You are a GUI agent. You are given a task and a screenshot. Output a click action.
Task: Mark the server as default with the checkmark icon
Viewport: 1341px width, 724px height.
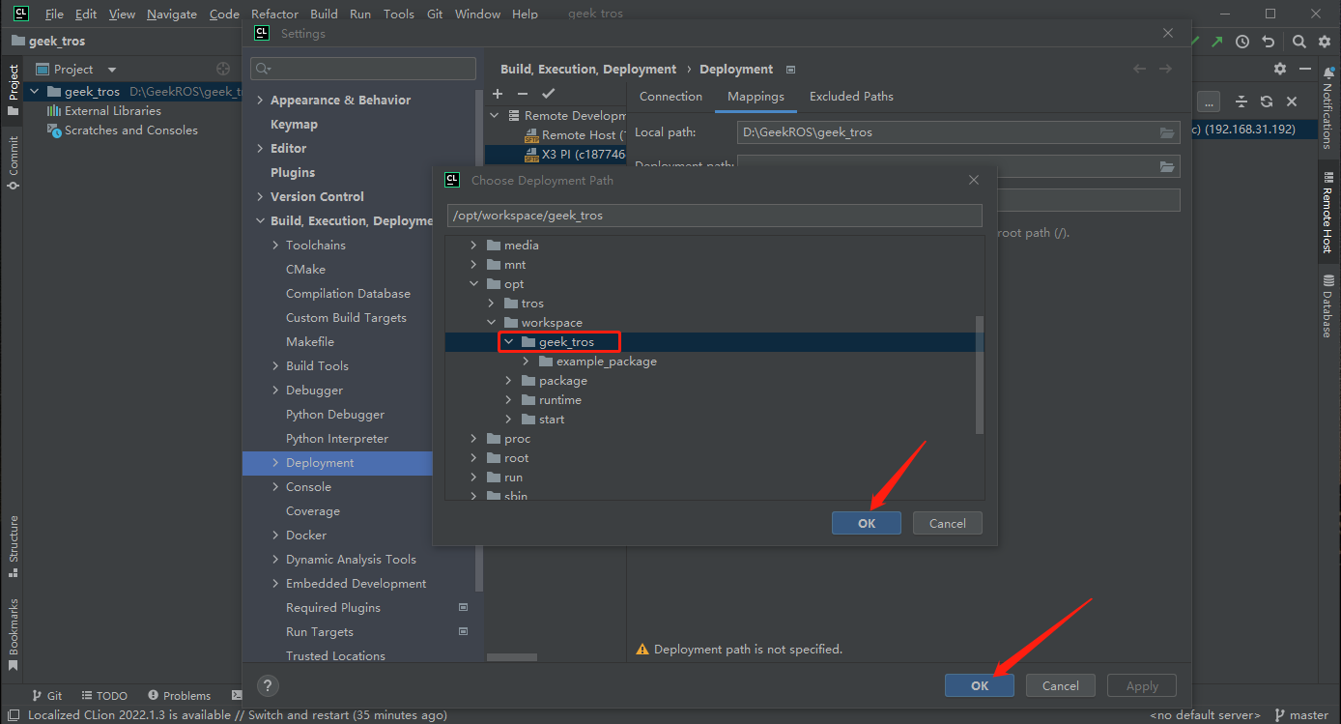(x=549, y=94)
